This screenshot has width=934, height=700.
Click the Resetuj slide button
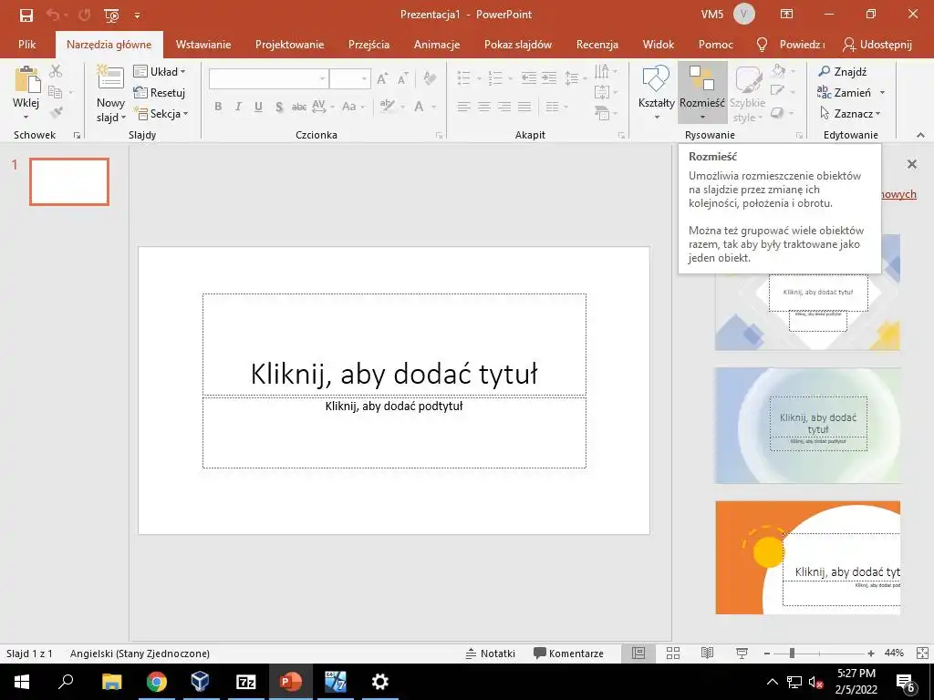159,92
